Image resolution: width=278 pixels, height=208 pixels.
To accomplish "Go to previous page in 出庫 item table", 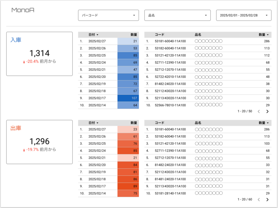I will point(259,200).
